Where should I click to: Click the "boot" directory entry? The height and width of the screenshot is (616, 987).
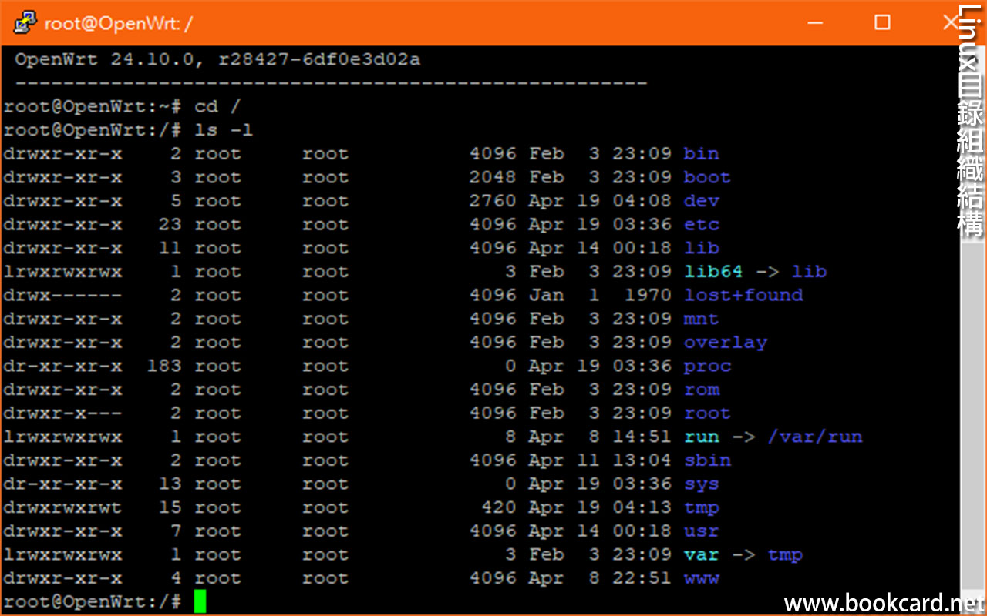pos(706,177)
